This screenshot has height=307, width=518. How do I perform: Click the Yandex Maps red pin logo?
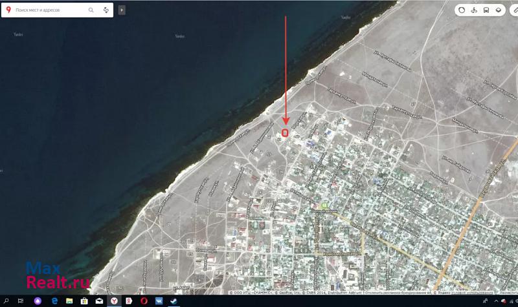point(8,10)
